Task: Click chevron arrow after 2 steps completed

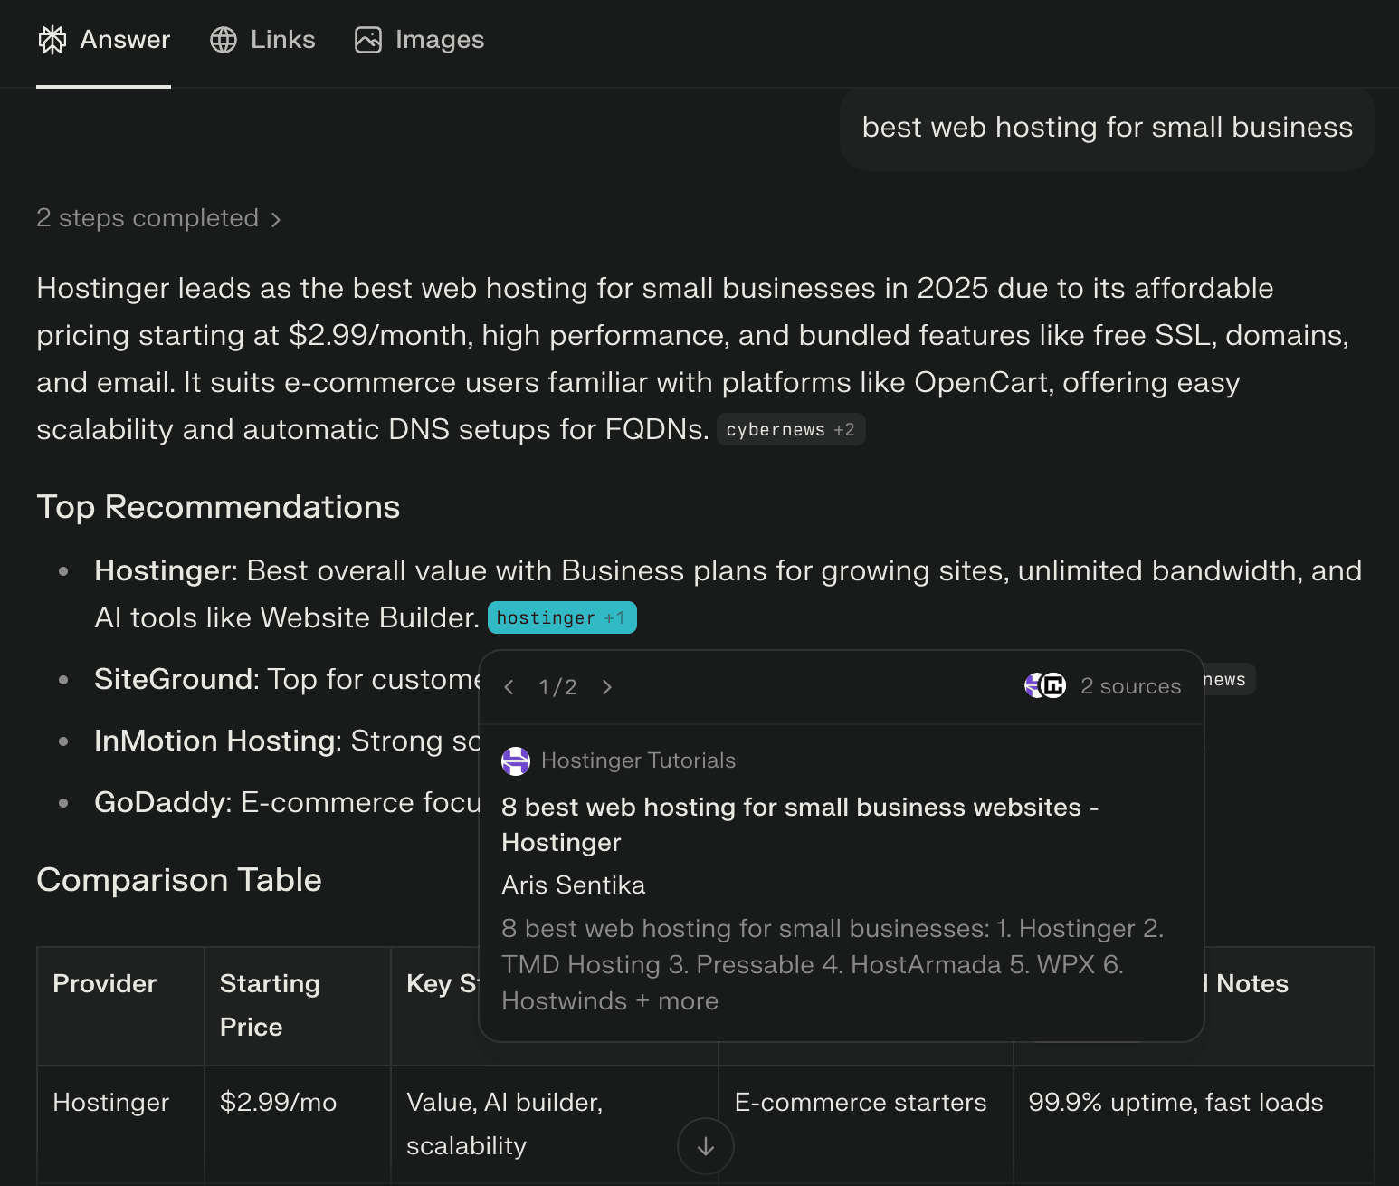Action: tap(275, 219)
